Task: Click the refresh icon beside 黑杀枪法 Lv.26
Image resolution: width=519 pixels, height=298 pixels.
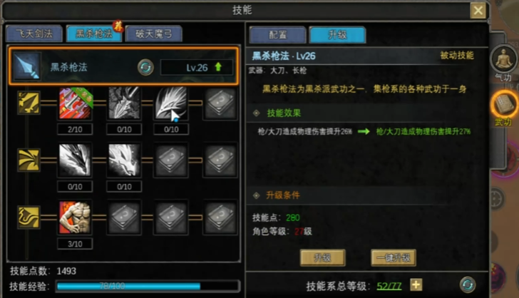Action: pos(145,67)
